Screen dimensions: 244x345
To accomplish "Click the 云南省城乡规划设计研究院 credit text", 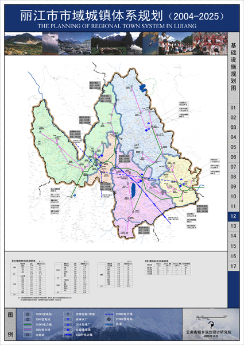I will [x=208, y=332].
